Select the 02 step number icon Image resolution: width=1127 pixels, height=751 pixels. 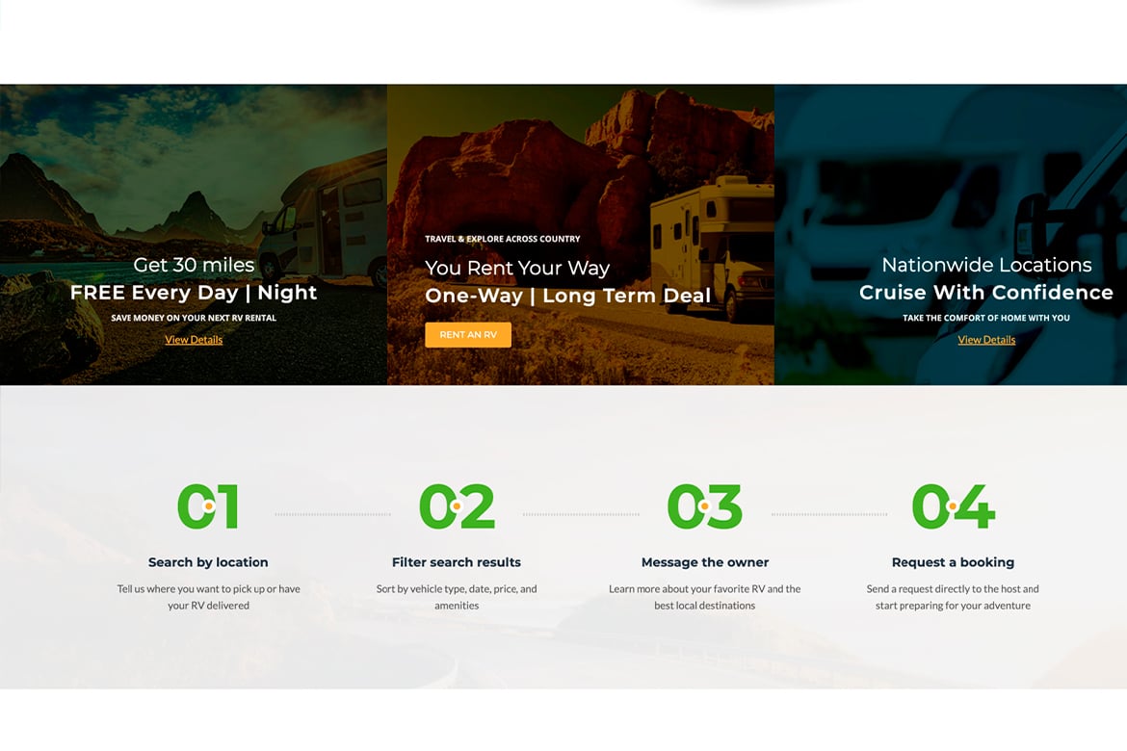click(457, 506)
